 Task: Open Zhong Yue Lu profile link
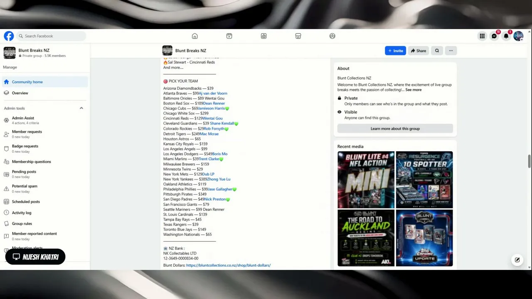point(219,179)
